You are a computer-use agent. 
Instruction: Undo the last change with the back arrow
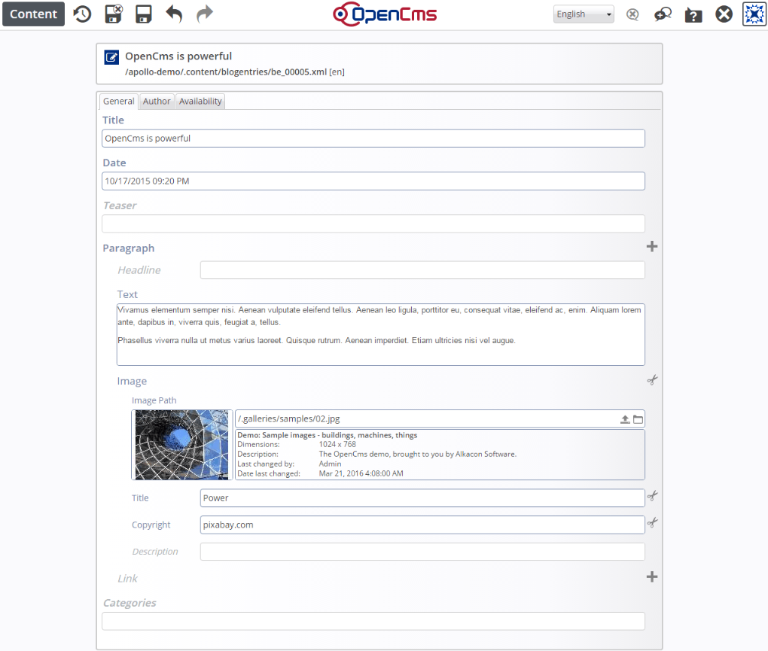[x=174, y=14]
